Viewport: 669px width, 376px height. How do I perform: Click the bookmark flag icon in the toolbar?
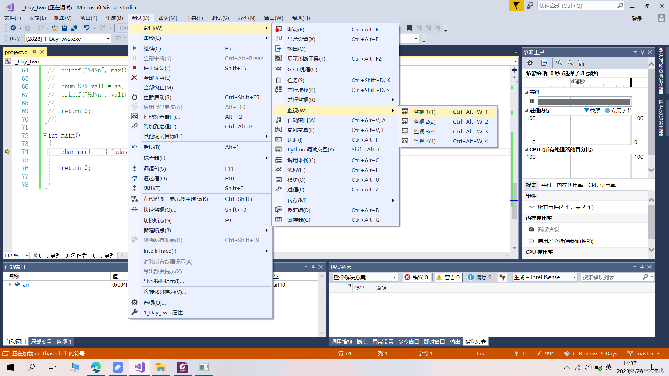point(409,28)
